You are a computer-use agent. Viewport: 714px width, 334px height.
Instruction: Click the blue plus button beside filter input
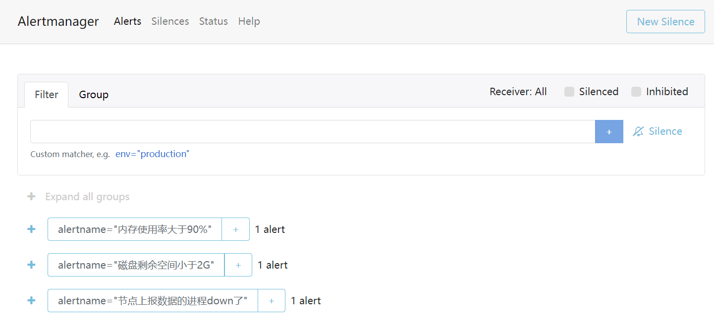coord(609,132)
